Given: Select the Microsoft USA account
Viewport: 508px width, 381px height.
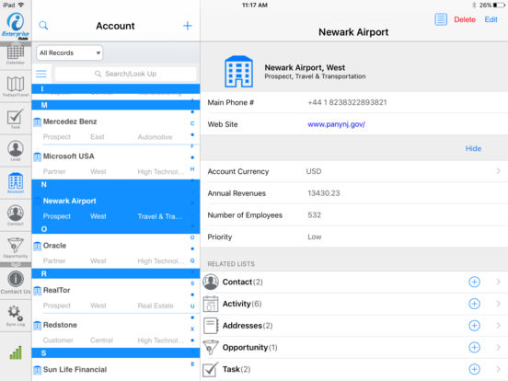Looking at the screenshot, I should 116,162.
